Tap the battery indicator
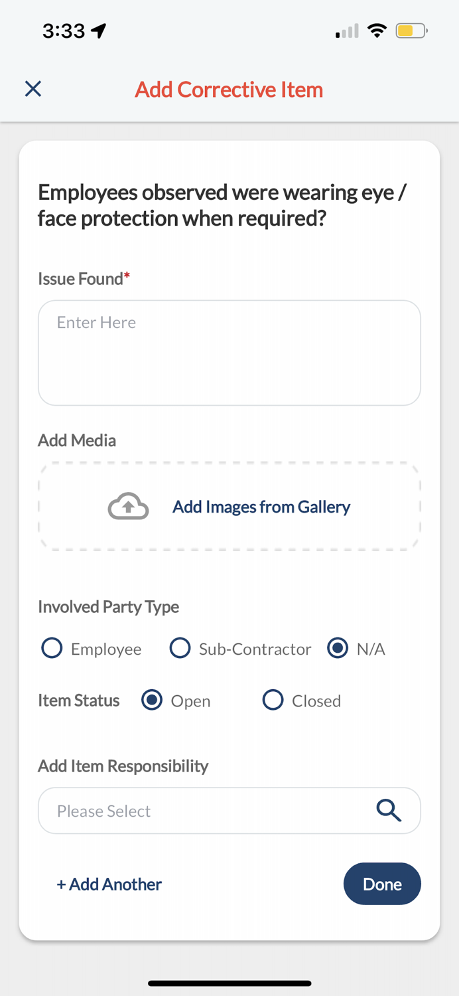 410,30
